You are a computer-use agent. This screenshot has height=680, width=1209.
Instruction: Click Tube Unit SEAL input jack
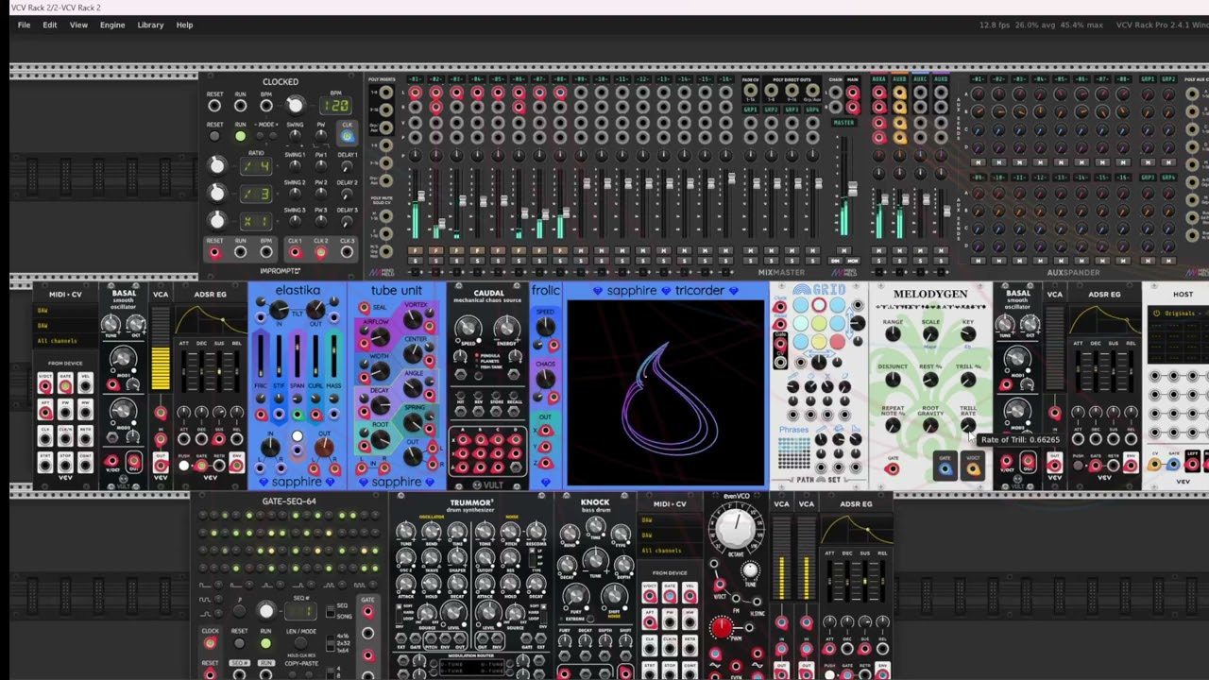(365, 309)
